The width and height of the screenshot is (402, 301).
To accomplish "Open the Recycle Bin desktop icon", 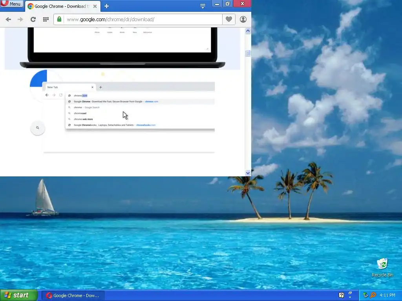I will (x=382, y=267).
